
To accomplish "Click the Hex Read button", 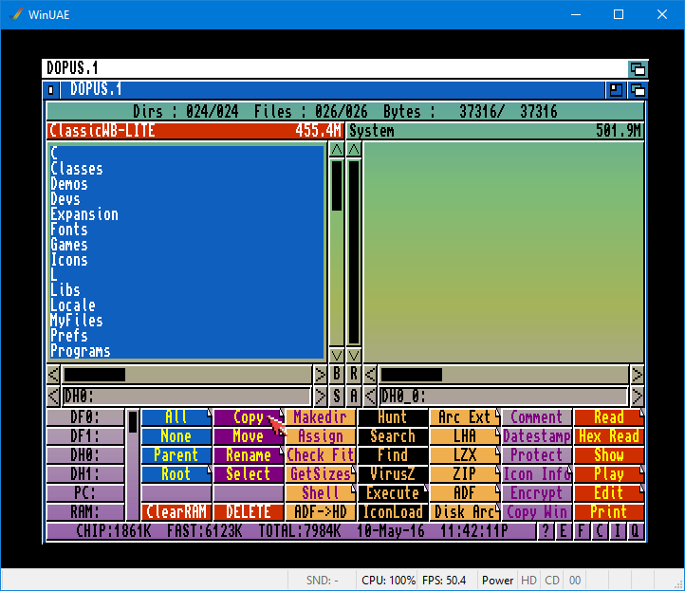I will [x=608, y=436].
